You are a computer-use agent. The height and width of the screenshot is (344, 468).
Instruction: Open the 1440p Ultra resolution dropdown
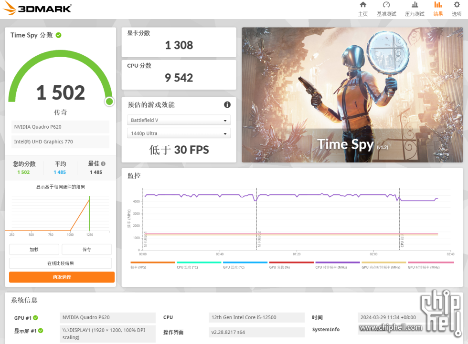[179, 133]
